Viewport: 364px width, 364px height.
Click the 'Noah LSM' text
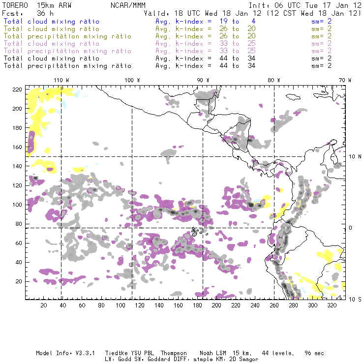coord(213,353)
